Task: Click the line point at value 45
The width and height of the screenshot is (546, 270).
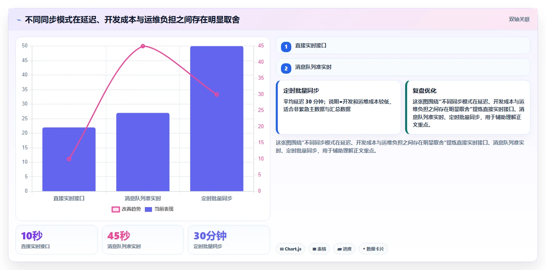Action: pyautogui.click(x=143, y=46)
